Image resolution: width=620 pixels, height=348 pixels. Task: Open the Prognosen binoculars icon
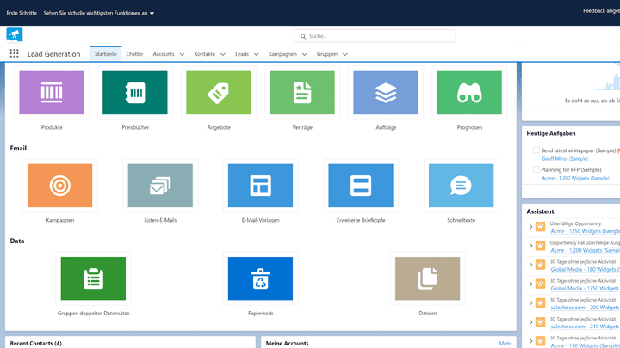(x=468, y=93)
